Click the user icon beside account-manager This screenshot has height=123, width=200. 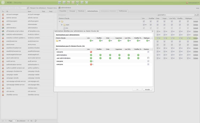click(3, 15)
